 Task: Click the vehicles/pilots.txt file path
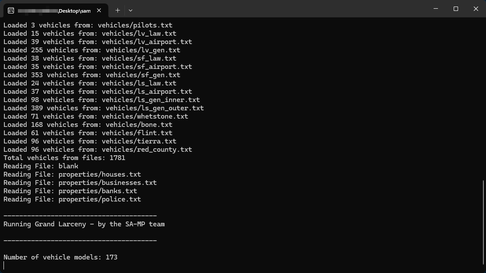click(x=135, y=25)
